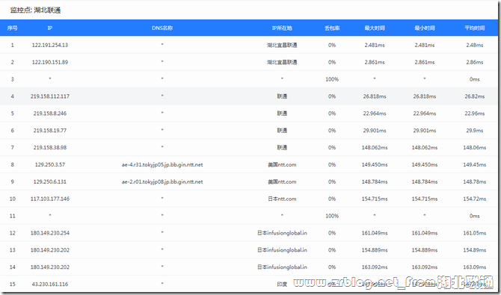Viewport: 501px width, 295px height.
Task: Select IP 43.230.161.116 in row 15
Action: coord(50,284)
